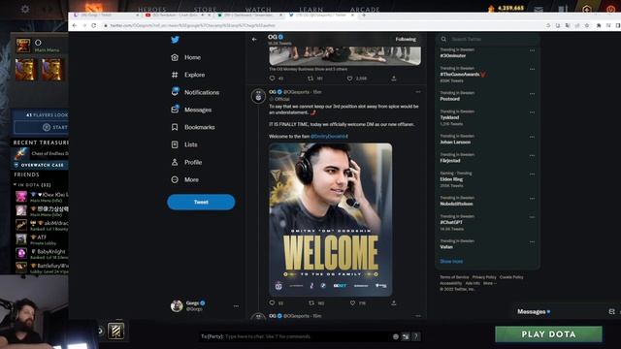Like the top tweet with 2,558 likes
This screenshot has height=349, width=621.
pyautogui.click(x=349, y=79)
